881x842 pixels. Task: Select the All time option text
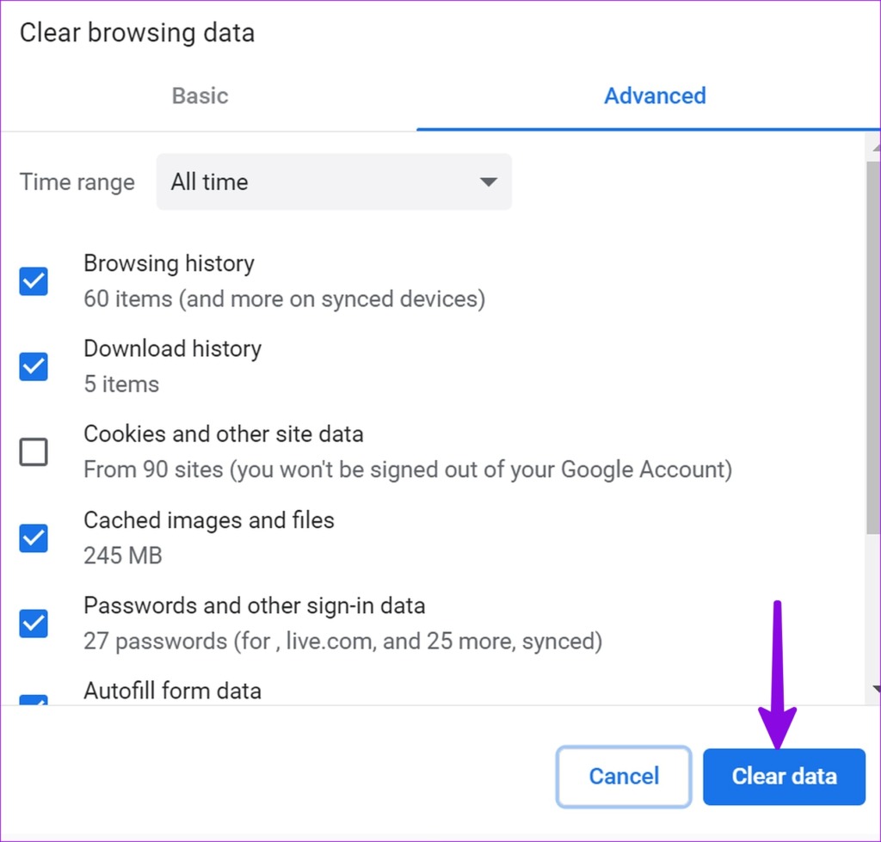point(209,182)
